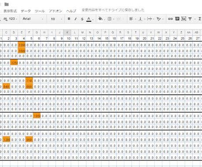Click the increase decimal places icon
This screenshot has height=167, width=202.
pyautogui.click(x=5, y=19)
